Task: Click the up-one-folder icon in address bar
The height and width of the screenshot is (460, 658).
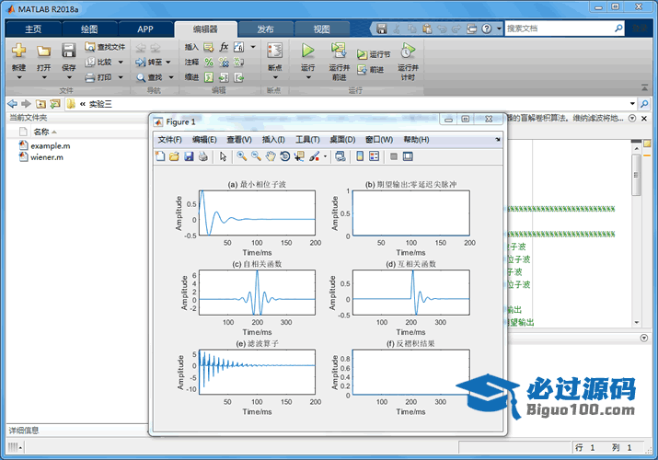Action: coord(40,104)
